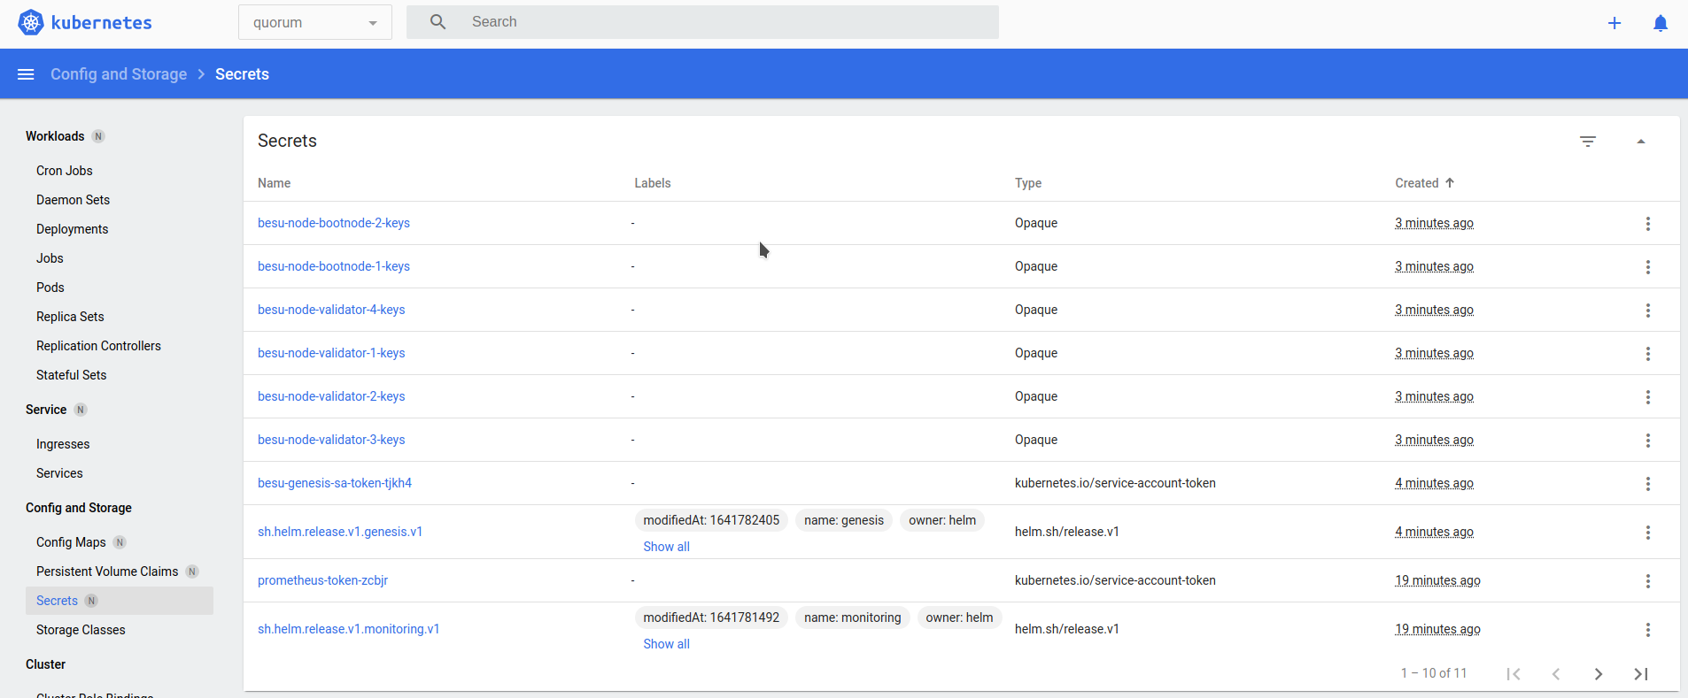
Task: Open the notifications bell
Action: click(x=1661, y=23)
